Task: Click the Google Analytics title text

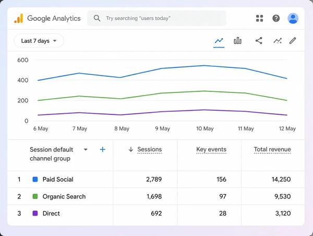Action: 54,18
